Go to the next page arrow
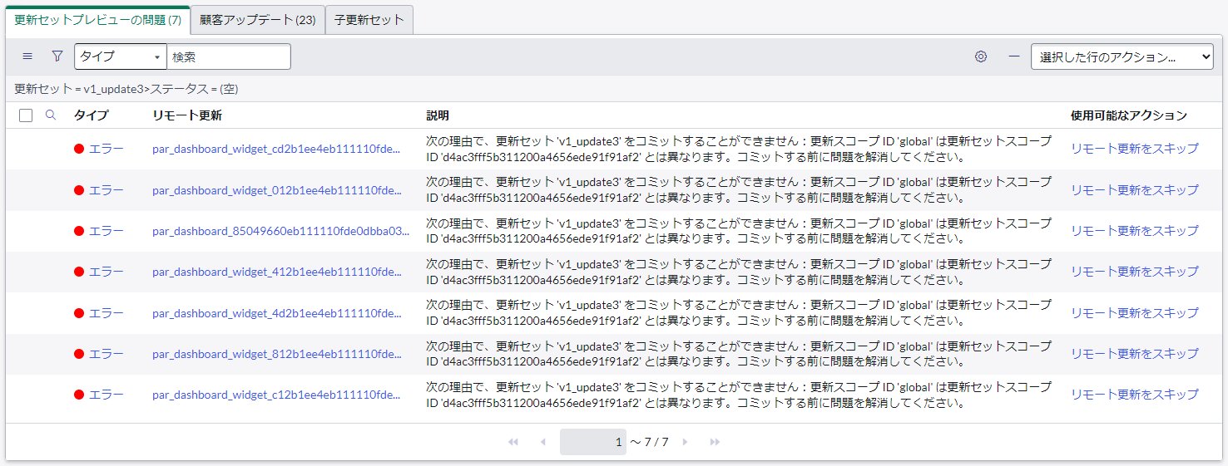Screen dimensions: 1228x466 pos(685,442)
